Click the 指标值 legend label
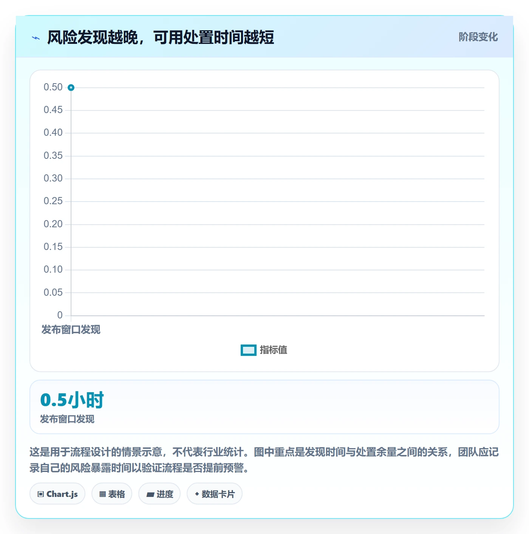Screen dimensions: 529x534 274,350
